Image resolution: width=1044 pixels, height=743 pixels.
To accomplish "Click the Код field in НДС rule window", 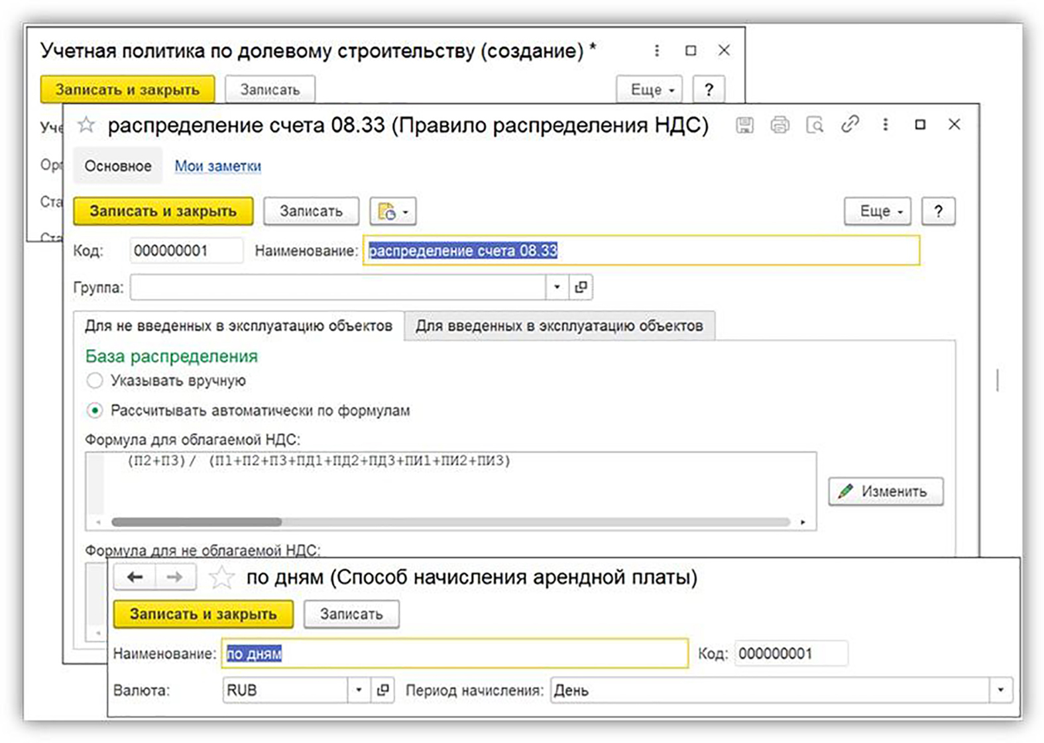I will [x=186, y=251].
